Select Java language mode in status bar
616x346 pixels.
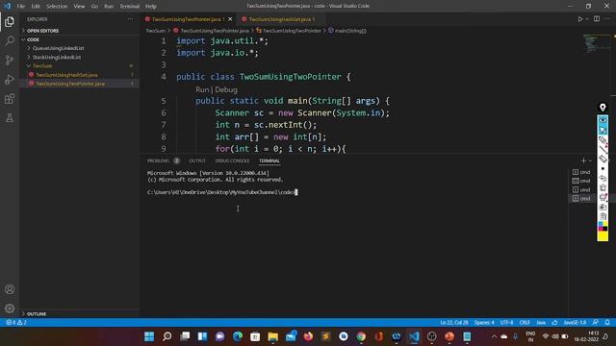point(541,323)
